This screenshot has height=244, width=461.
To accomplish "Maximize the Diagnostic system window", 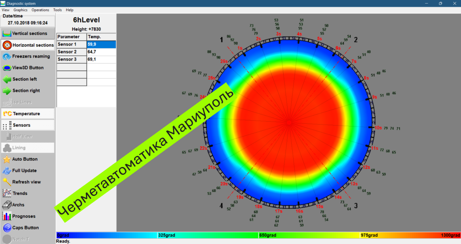I will click(440, 3).
